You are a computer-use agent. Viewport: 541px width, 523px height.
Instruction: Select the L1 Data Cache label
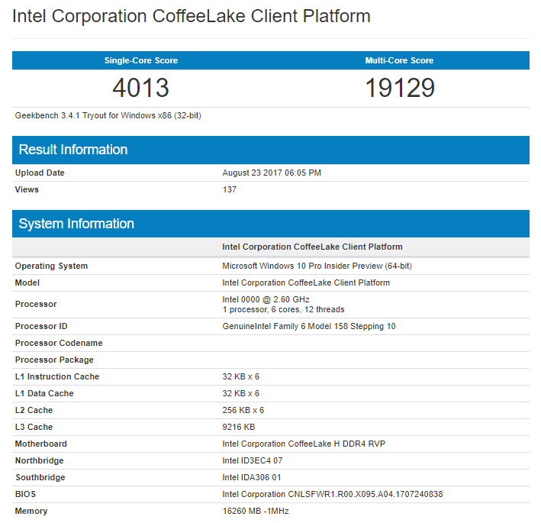click(44, 393)
